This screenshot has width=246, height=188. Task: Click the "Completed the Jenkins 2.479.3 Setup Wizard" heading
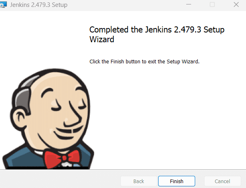157,34
